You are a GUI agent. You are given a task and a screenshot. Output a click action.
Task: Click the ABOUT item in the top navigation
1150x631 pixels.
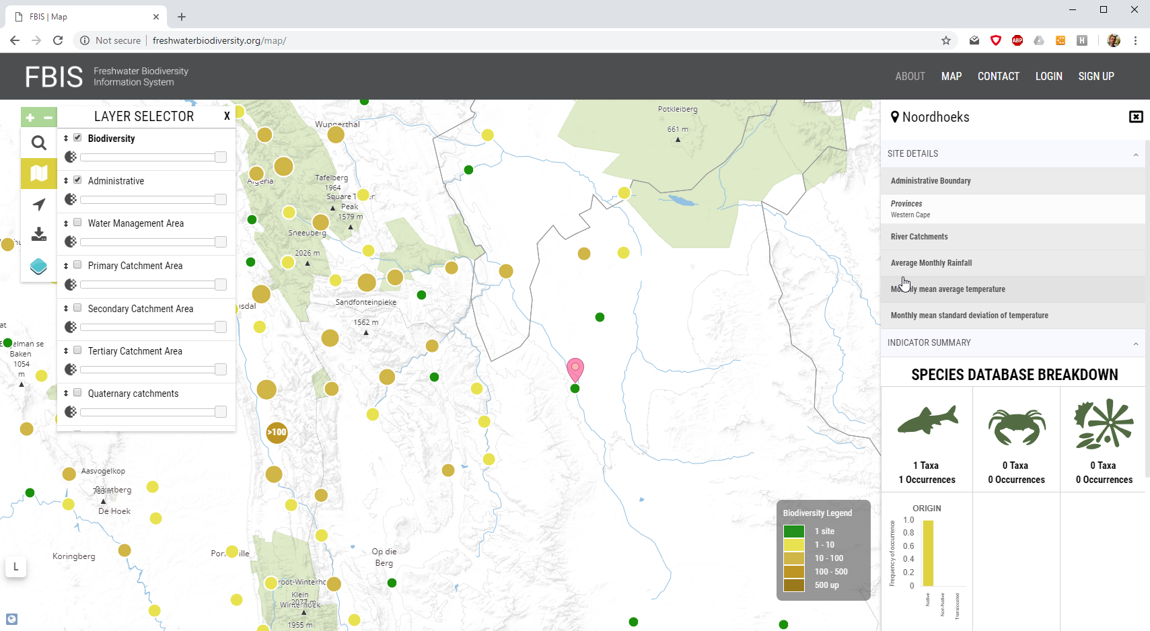click(x=910, y=76)
